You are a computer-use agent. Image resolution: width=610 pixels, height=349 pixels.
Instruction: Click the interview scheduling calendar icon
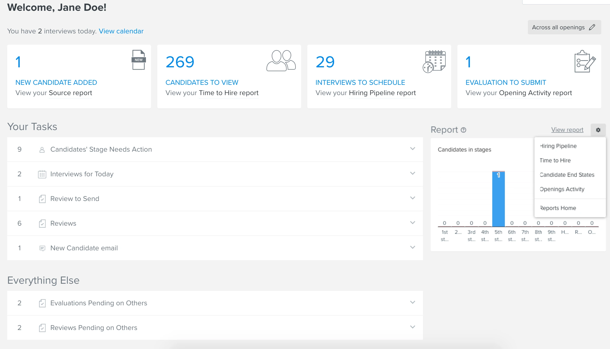434,61
